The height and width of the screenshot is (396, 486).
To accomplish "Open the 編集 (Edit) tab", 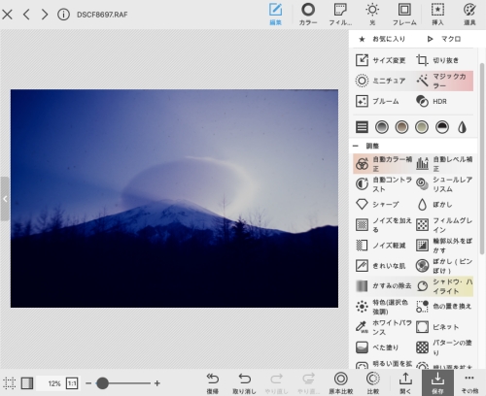I will tap(275, 15).
